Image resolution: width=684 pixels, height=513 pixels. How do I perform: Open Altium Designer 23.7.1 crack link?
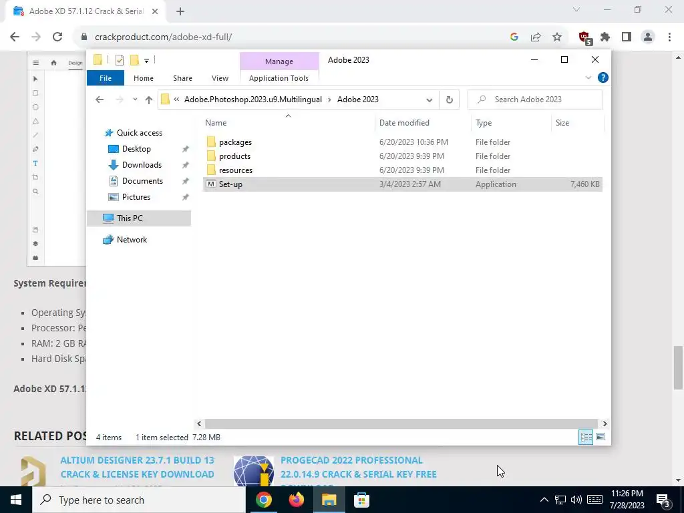pyautogui.click(x=137, y=467)
